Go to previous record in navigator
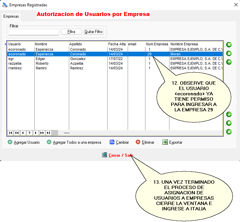 coord(23,133)
